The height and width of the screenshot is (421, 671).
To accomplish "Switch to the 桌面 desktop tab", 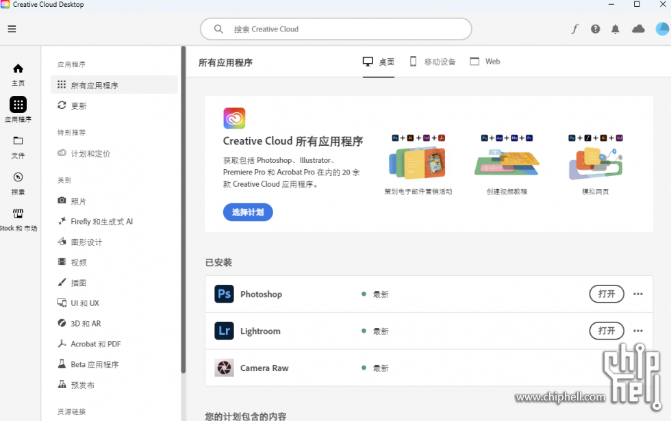I will [378, 62].
